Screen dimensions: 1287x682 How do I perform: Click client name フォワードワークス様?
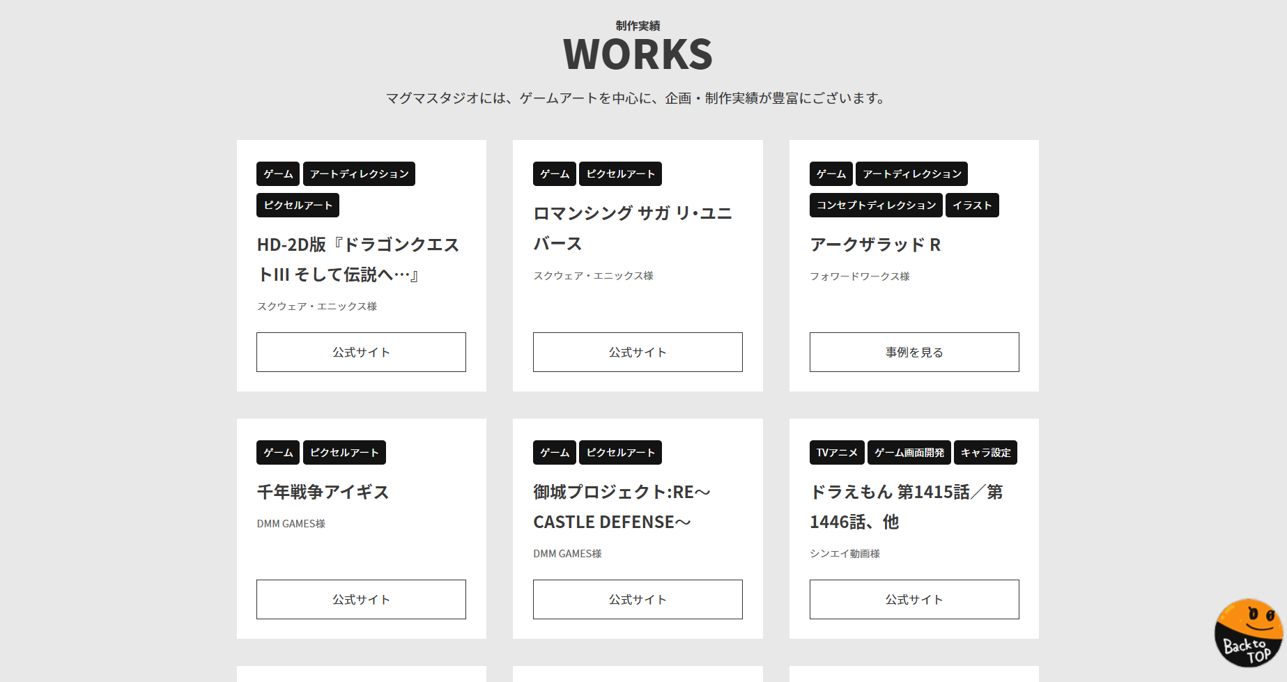click(859, 277)
